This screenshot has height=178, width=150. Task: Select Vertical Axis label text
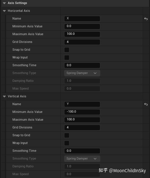point(17,96)
